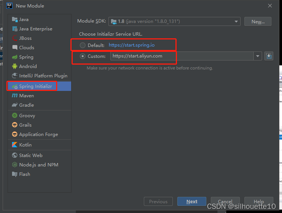Viewport: 282px width, 213px height.
Task: Click the New... SDK button
Action: point(258,21)
